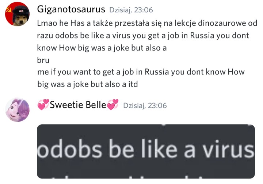This screenshot has height=184, width=263.
Task: Click the hearts emoji before Sweetie Belle
Action: [43, 105]
